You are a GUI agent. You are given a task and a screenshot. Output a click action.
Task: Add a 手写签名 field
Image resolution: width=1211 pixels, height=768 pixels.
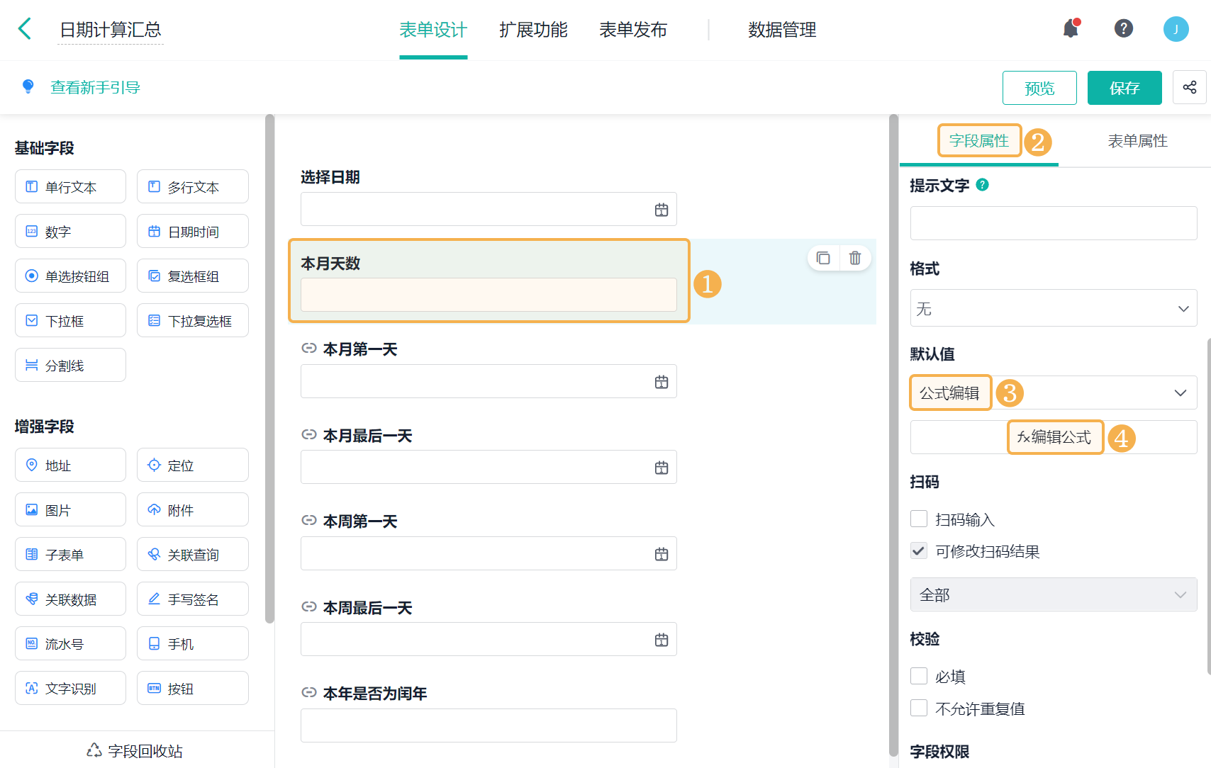[x=193, y=599]
